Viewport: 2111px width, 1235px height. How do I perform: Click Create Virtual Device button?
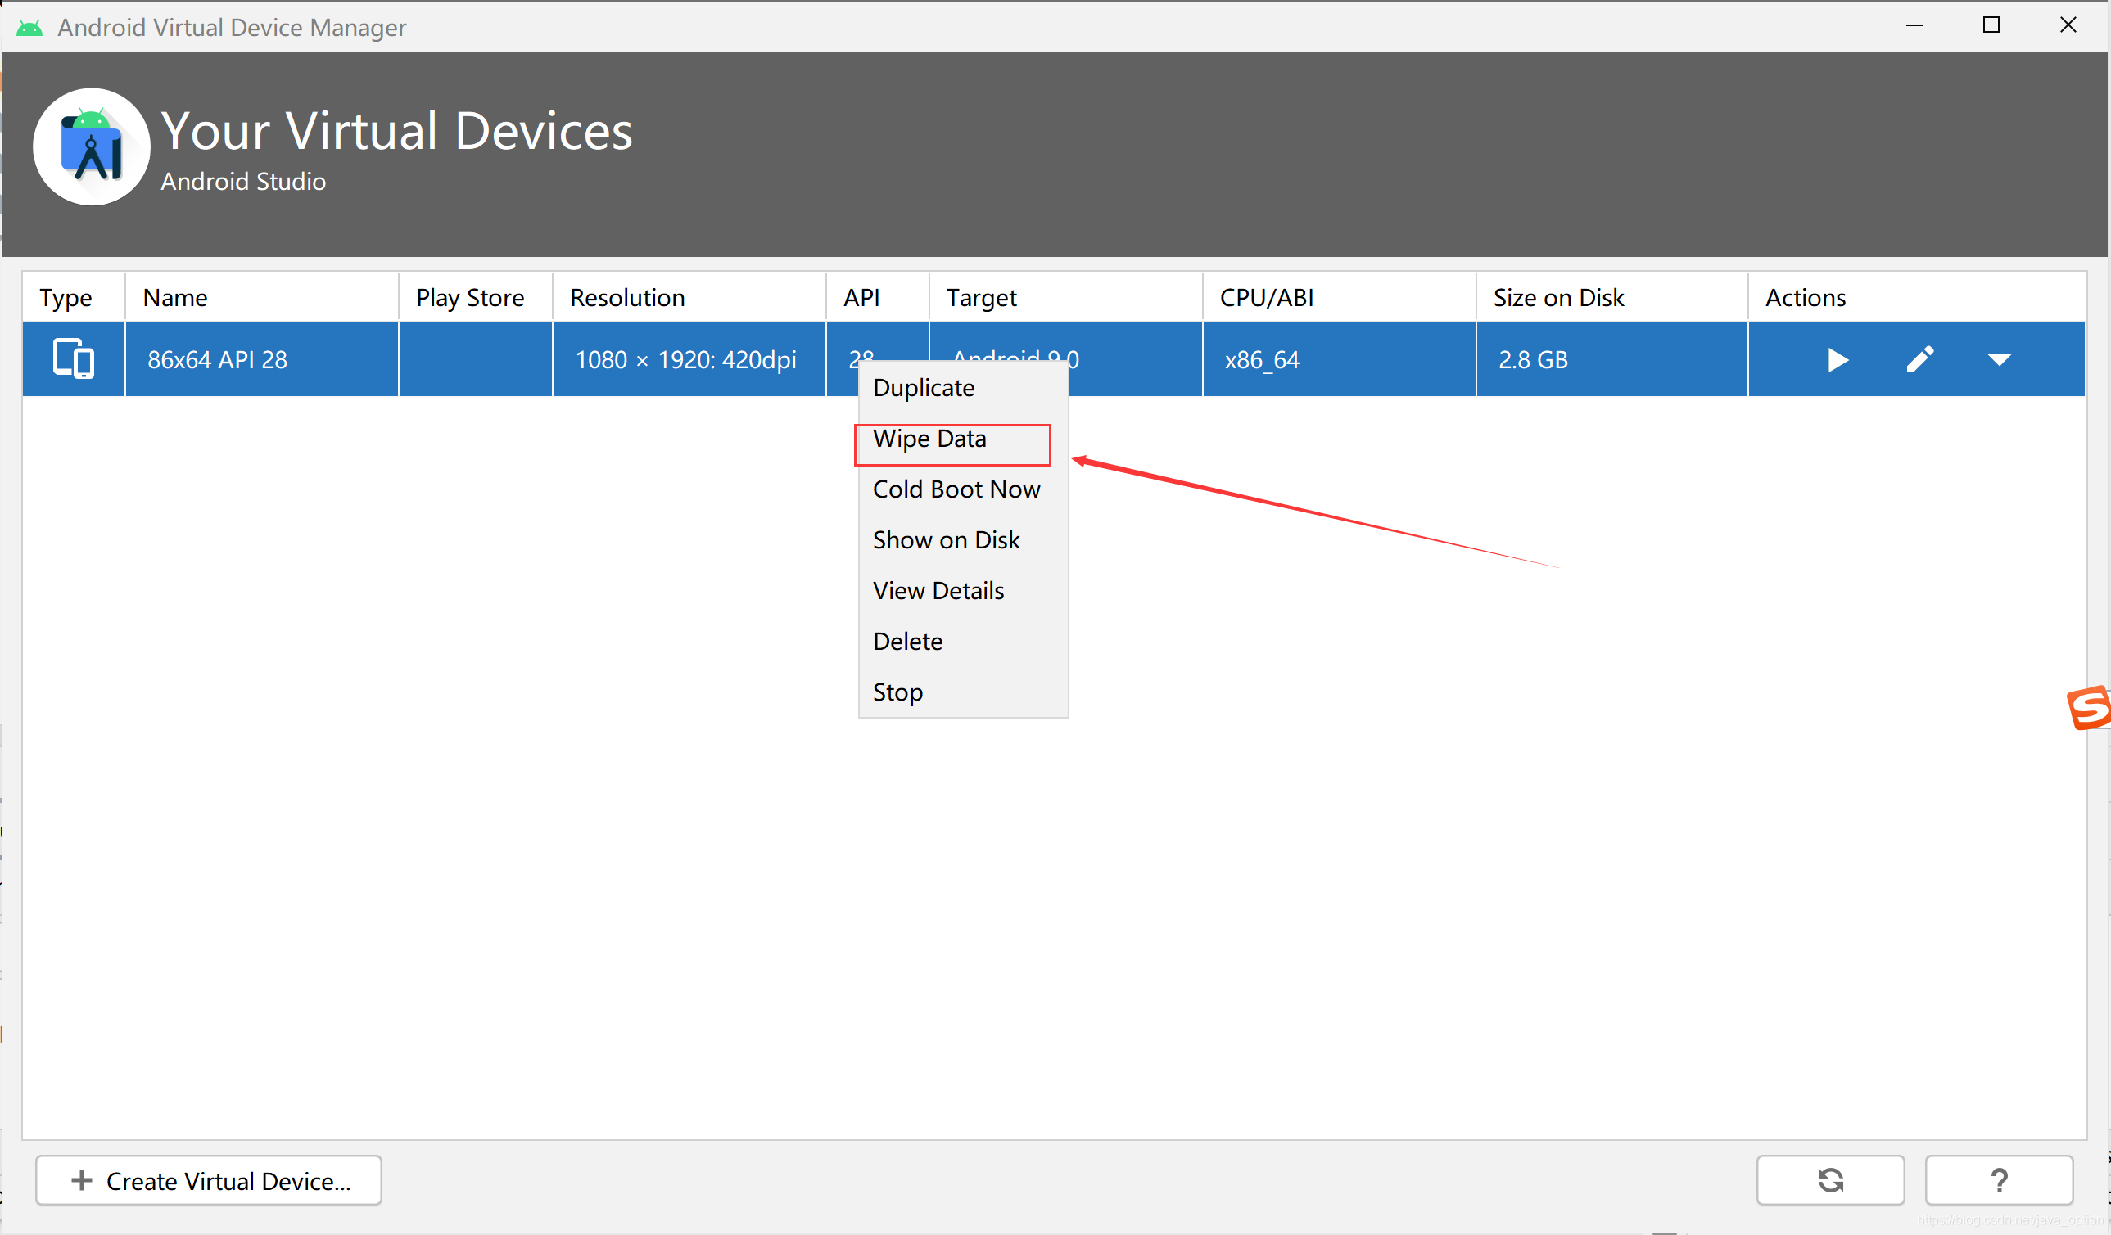(209, 1181)
